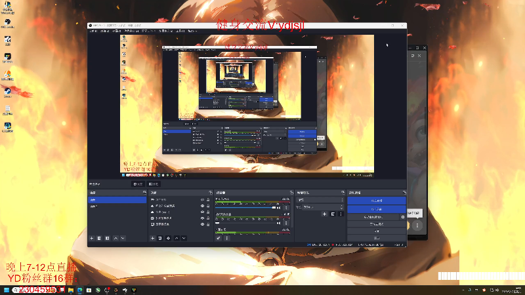Viewport: 525px width, 295px height.
Task: Click the blue streaming button in Controls
Action: [376, 201]
